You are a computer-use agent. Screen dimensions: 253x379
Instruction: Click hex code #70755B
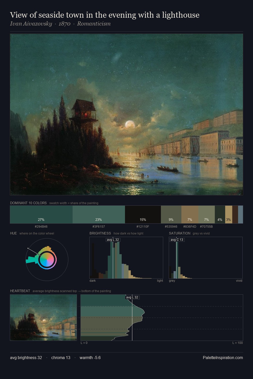(206, 227)
